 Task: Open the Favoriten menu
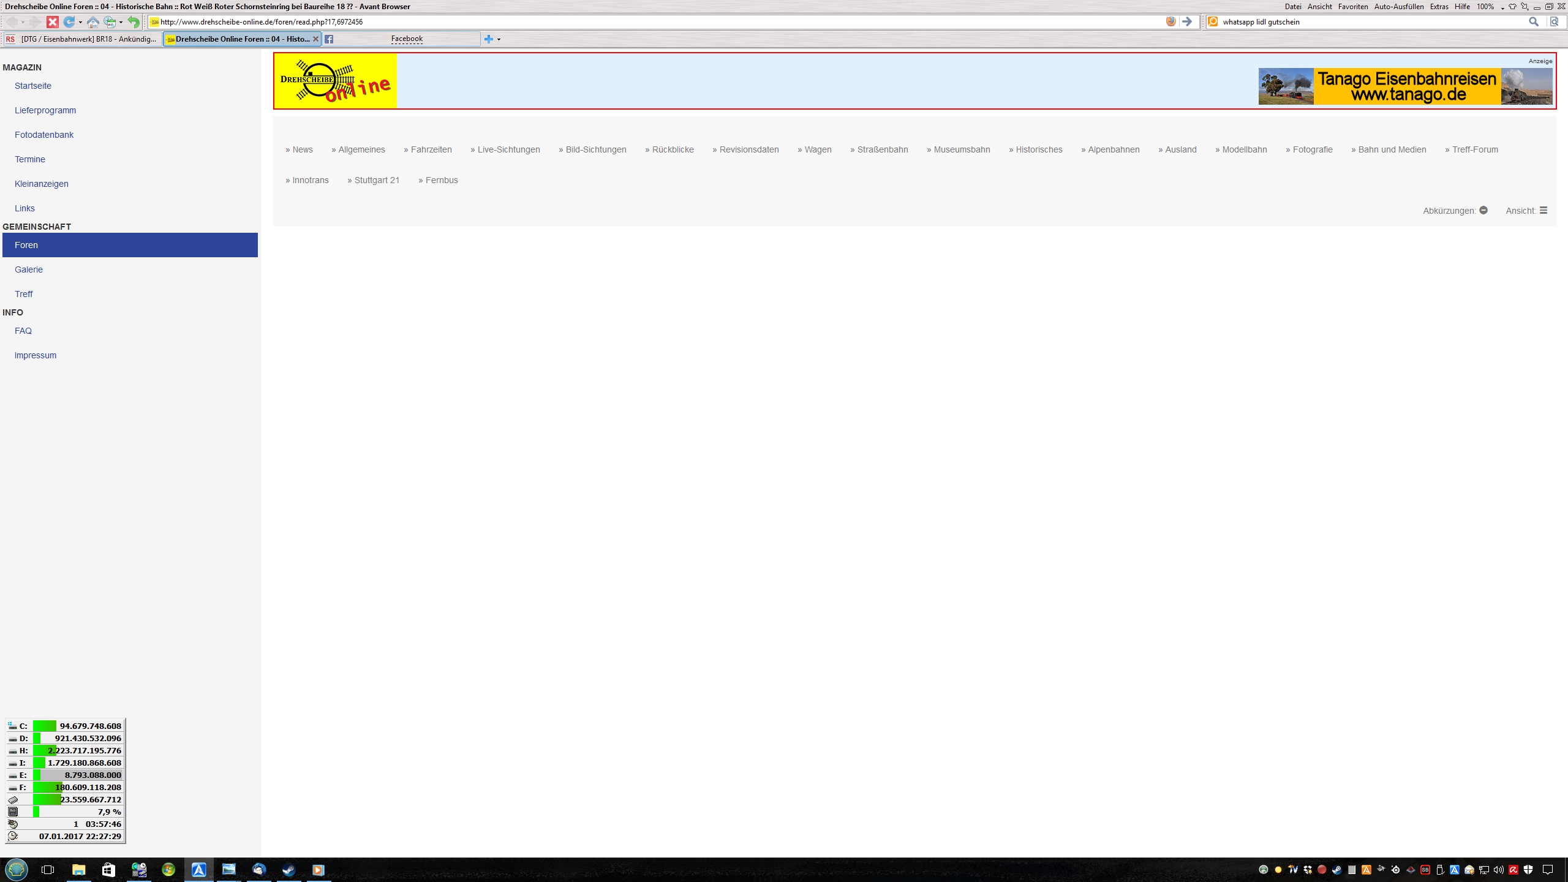(x=1352, y=7)
